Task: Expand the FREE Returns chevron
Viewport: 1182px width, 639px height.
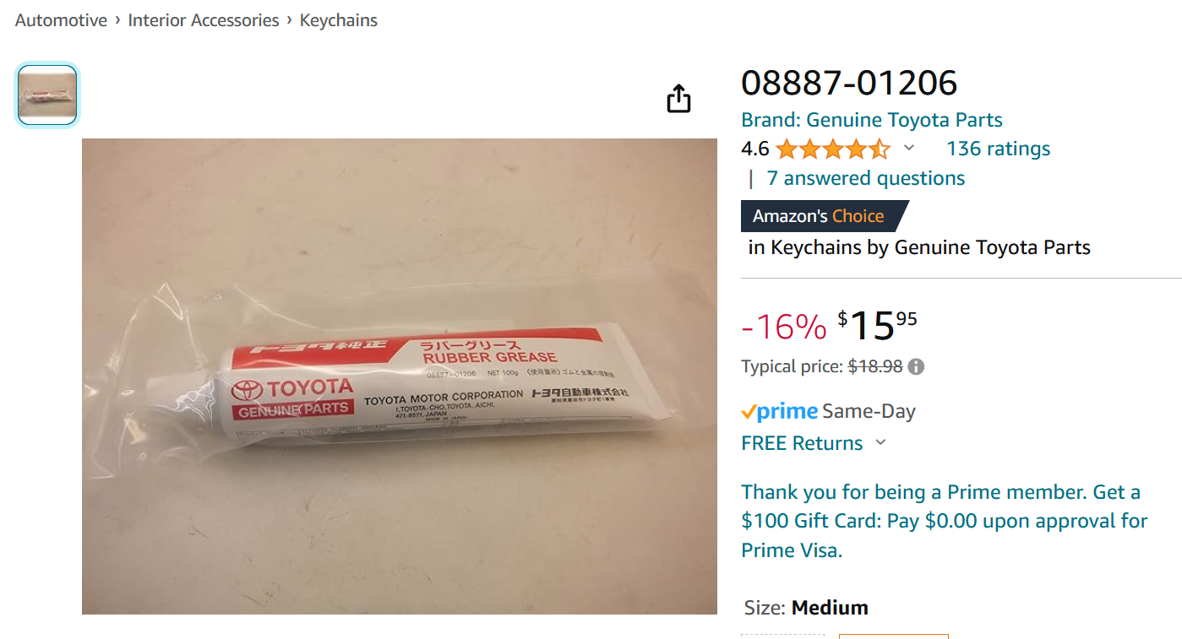Action: pyautogui.click(x=880, y=442)
